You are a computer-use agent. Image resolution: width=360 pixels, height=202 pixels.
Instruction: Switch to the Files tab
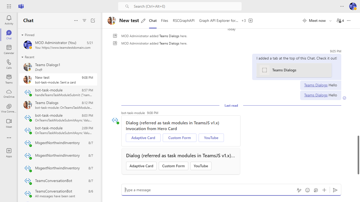pyautogui.click(x=165, y=21)
